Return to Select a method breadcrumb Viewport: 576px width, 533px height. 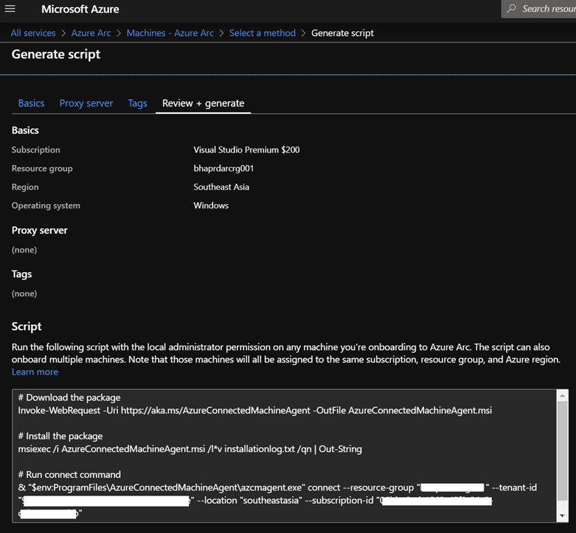(262, 33)
